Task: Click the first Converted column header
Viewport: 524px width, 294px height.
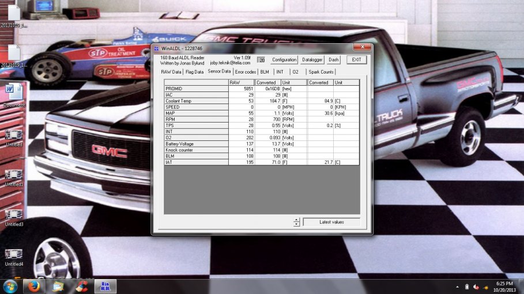Action: click(267, 82)
